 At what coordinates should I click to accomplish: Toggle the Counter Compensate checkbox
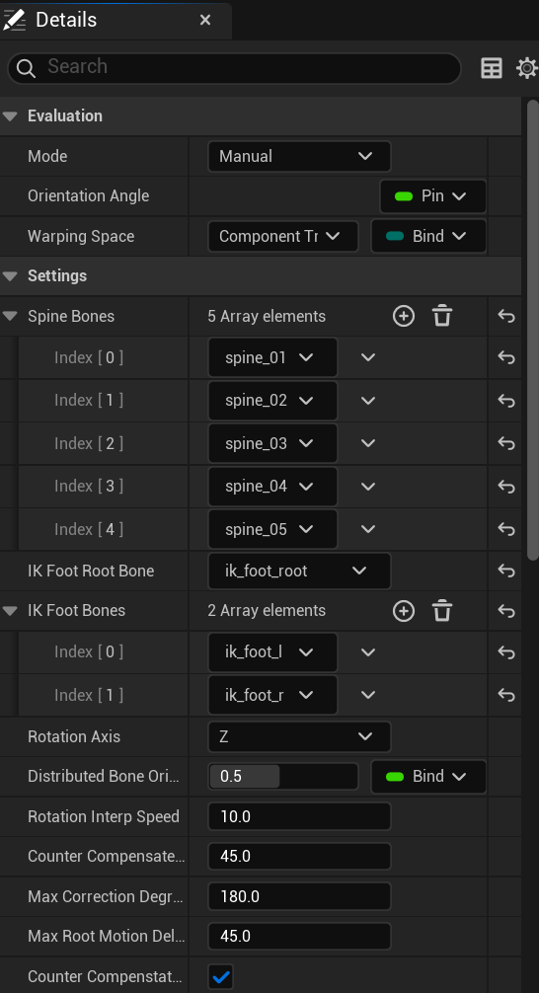point(221,976)
